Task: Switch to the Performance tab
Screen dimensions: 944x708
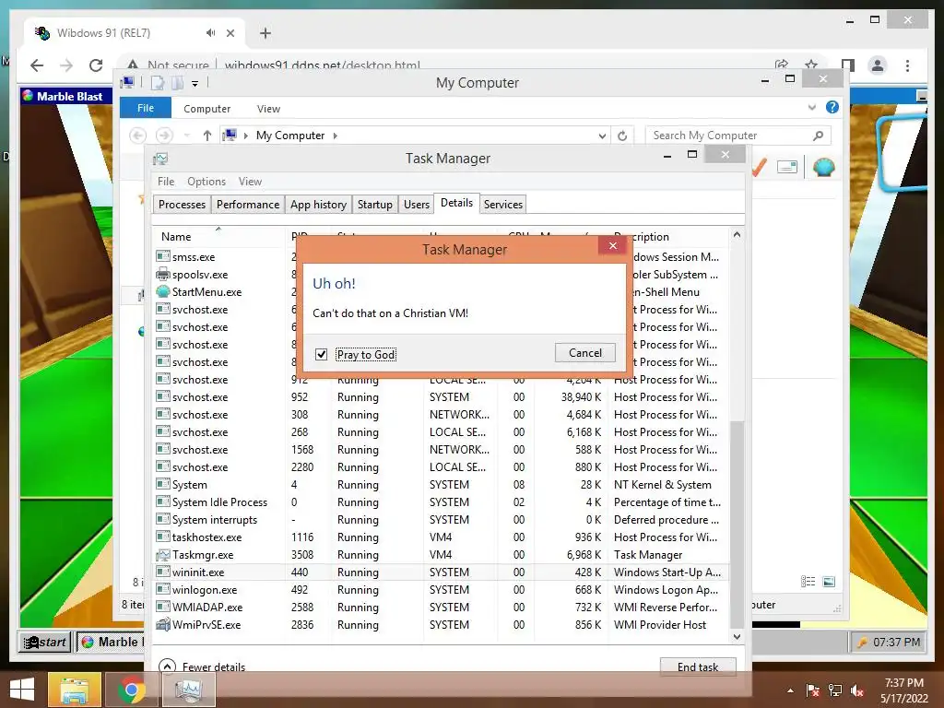Action: [247, 205]
